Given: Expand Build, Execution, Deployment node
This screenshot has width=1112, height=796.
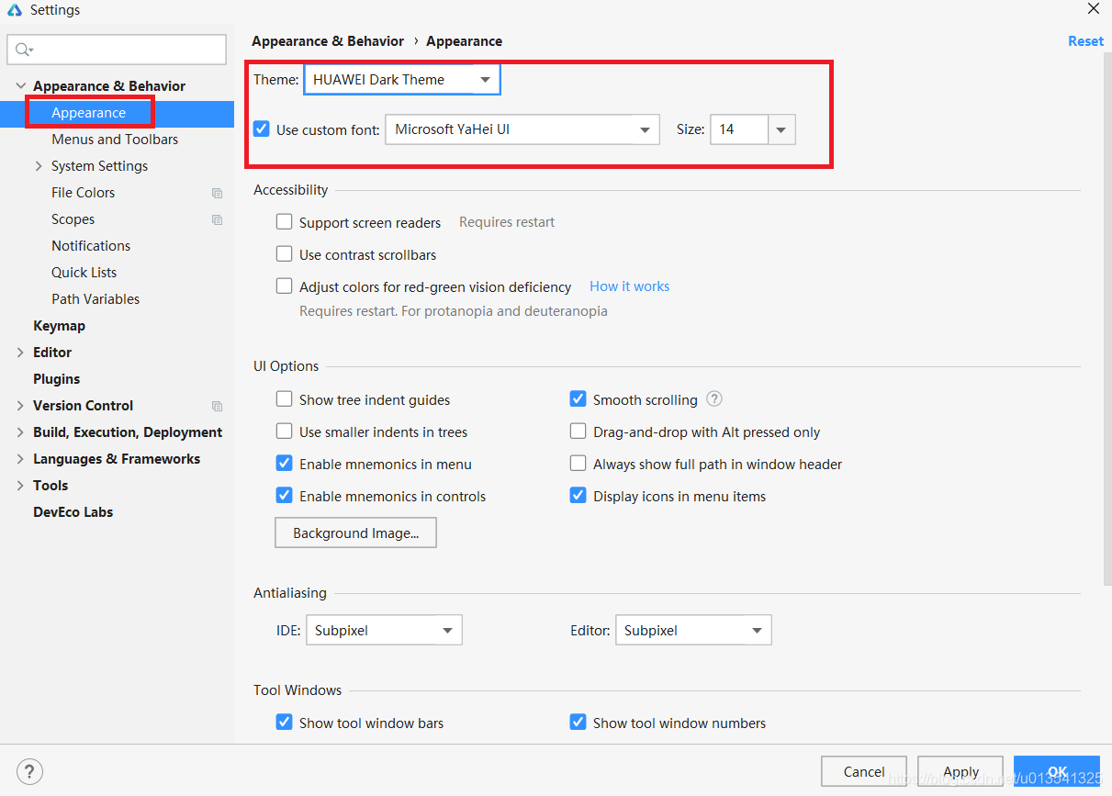Looking at the screenshot, I should coord(20,432).
